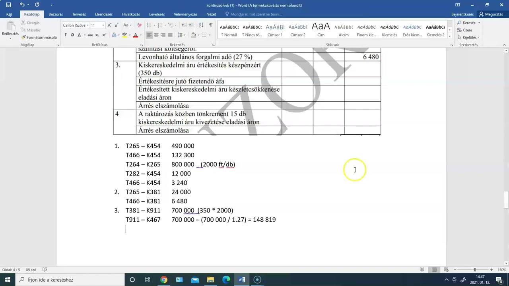Click the Decrease indent icon
The height and width of the screenshot is (286, 509).
(184, 25)
